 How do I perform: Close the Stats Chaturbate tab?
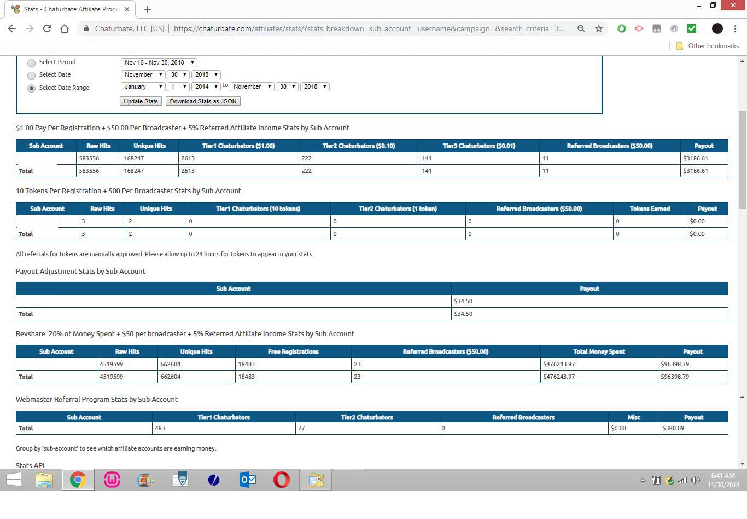127,9
